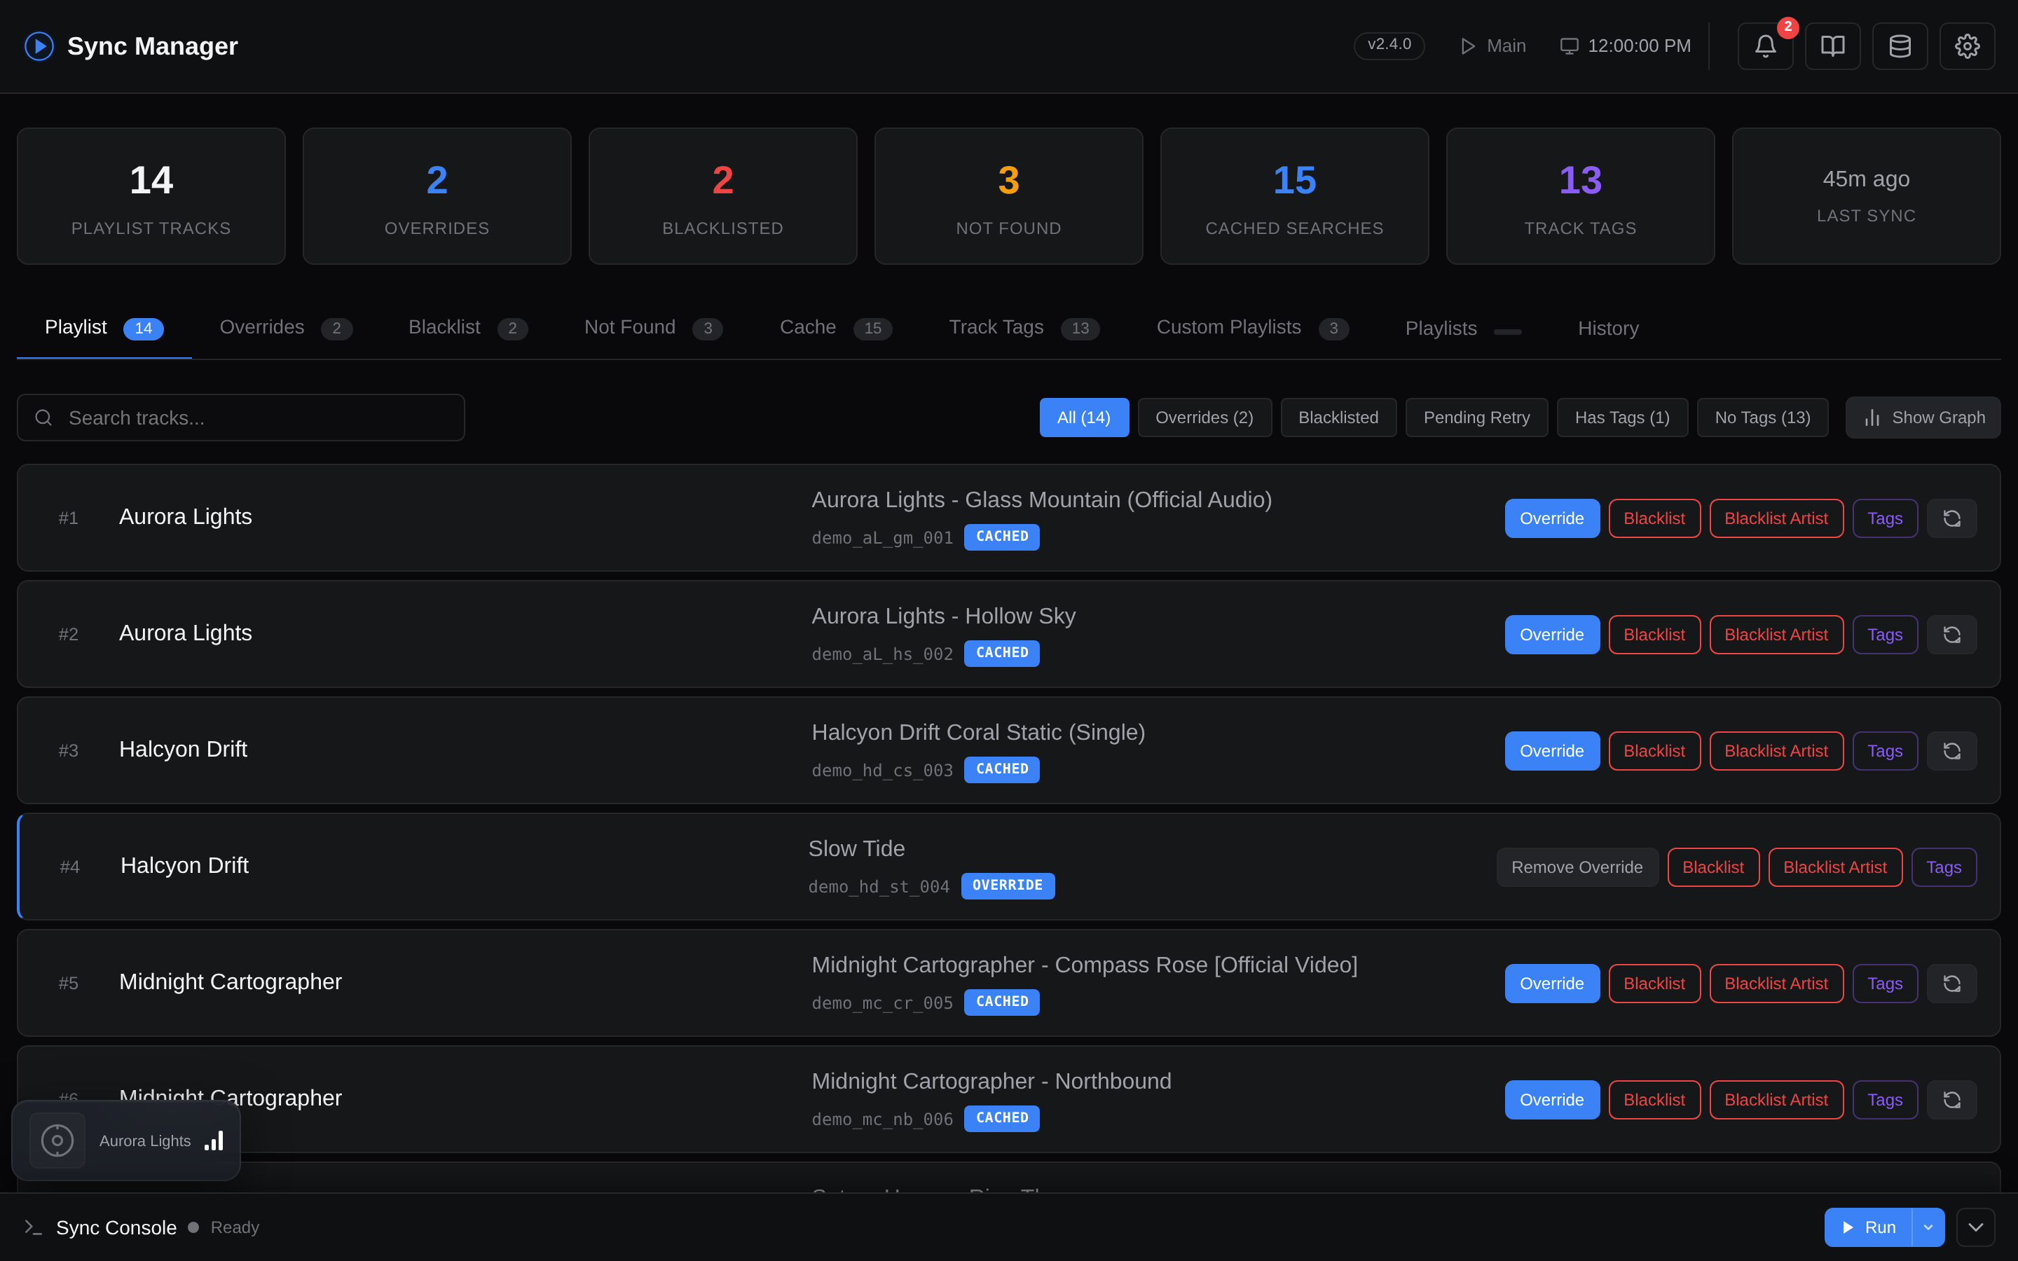The image size is (2018, 1261).
Task: Click the Last Sync 45m ago card
Action: click(1866, 196)
